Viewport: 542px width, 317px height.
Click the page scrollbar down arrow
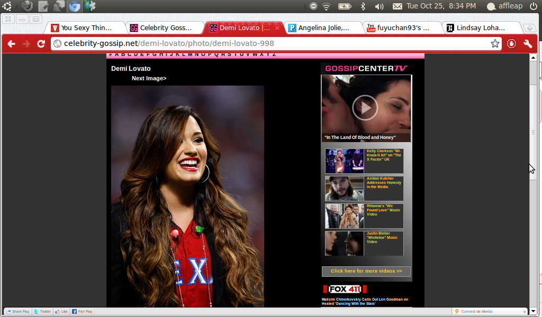point(533,311)
